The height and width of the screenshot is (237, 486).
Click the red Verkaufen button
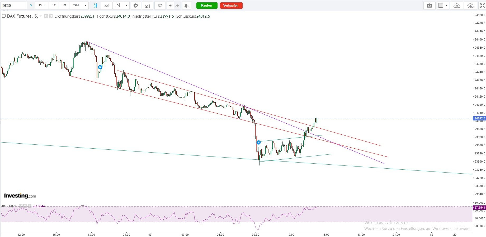[x=231, y=6]
